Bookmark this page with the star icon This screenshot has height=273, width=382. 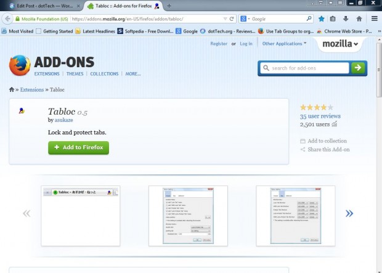tap(322, 18)
